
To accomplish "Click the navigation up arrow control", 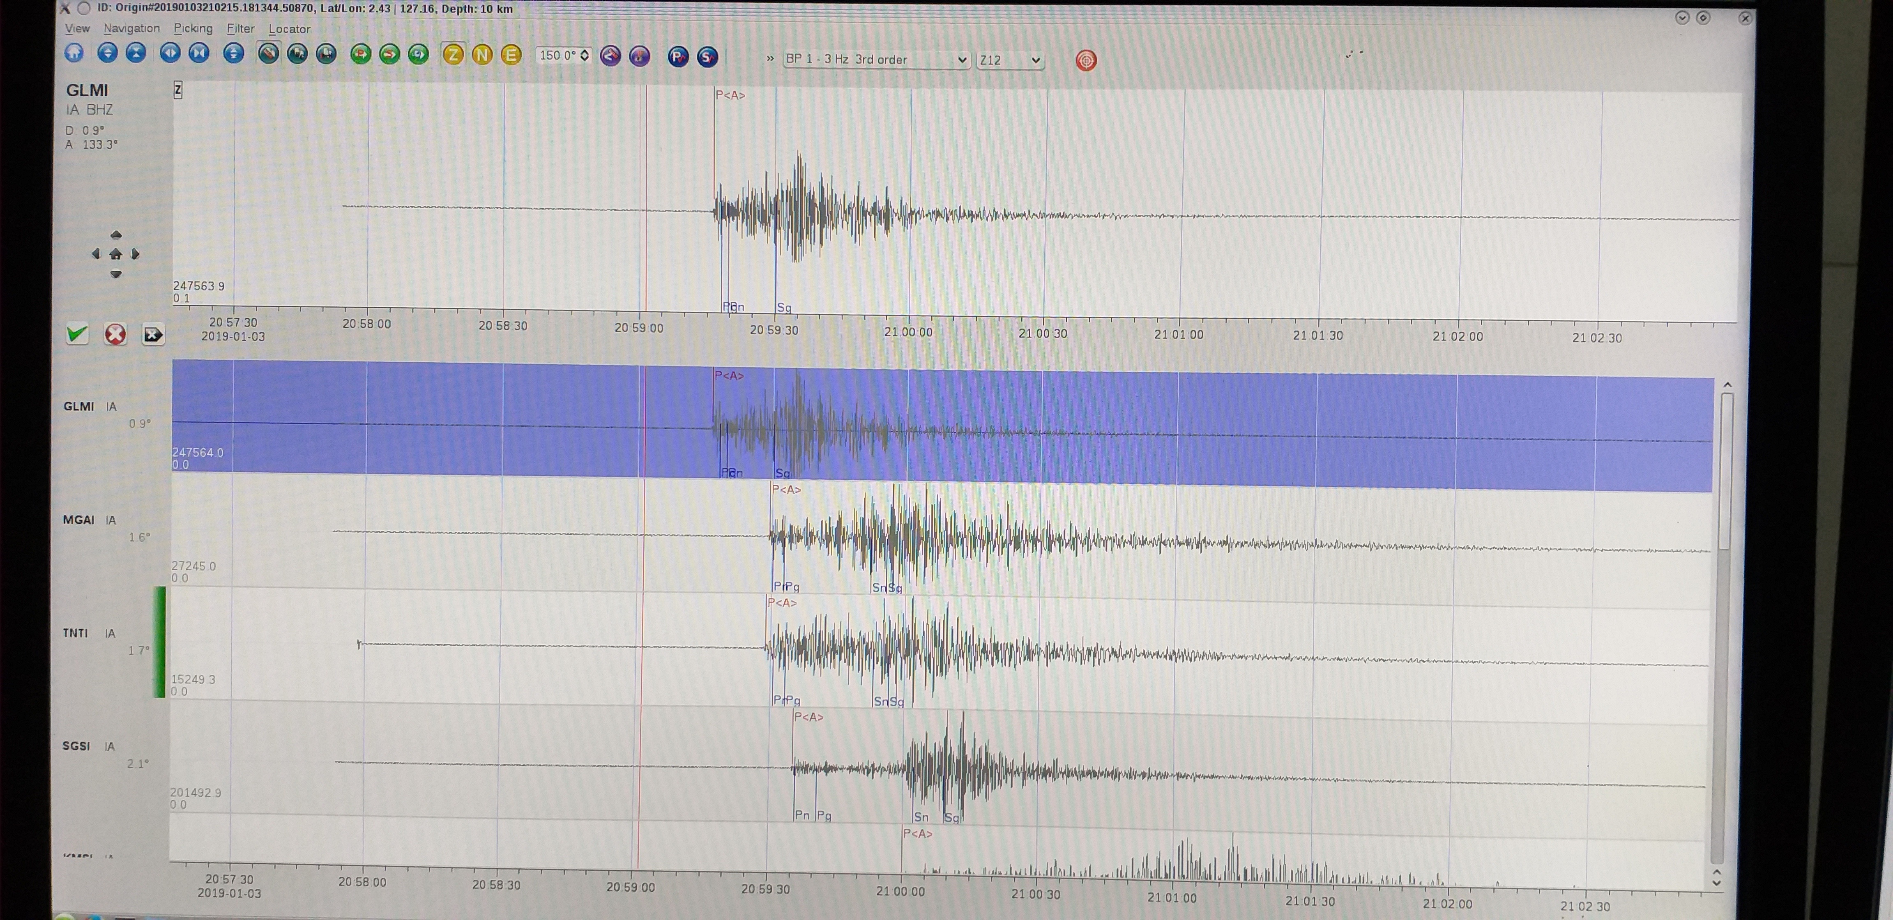I will [x=115, y=234].
